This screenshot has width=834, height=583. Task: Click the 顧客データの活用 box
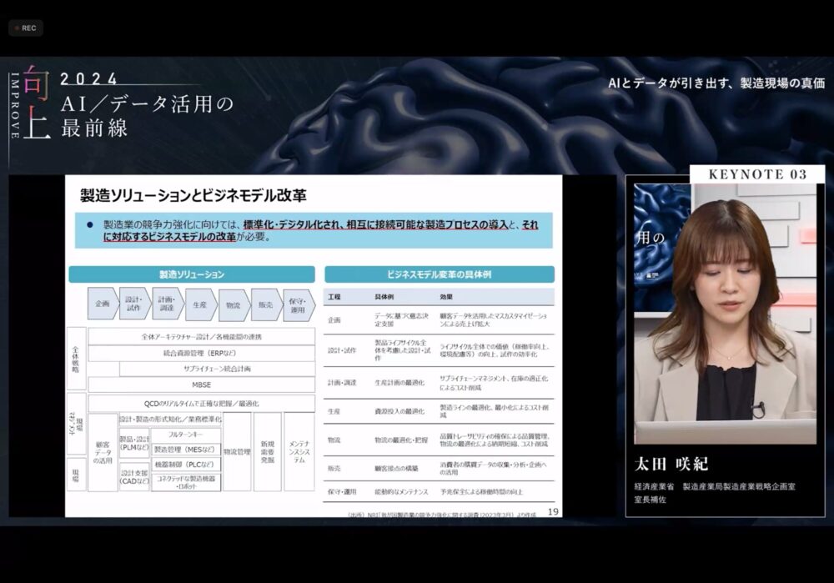click(103, 452)
